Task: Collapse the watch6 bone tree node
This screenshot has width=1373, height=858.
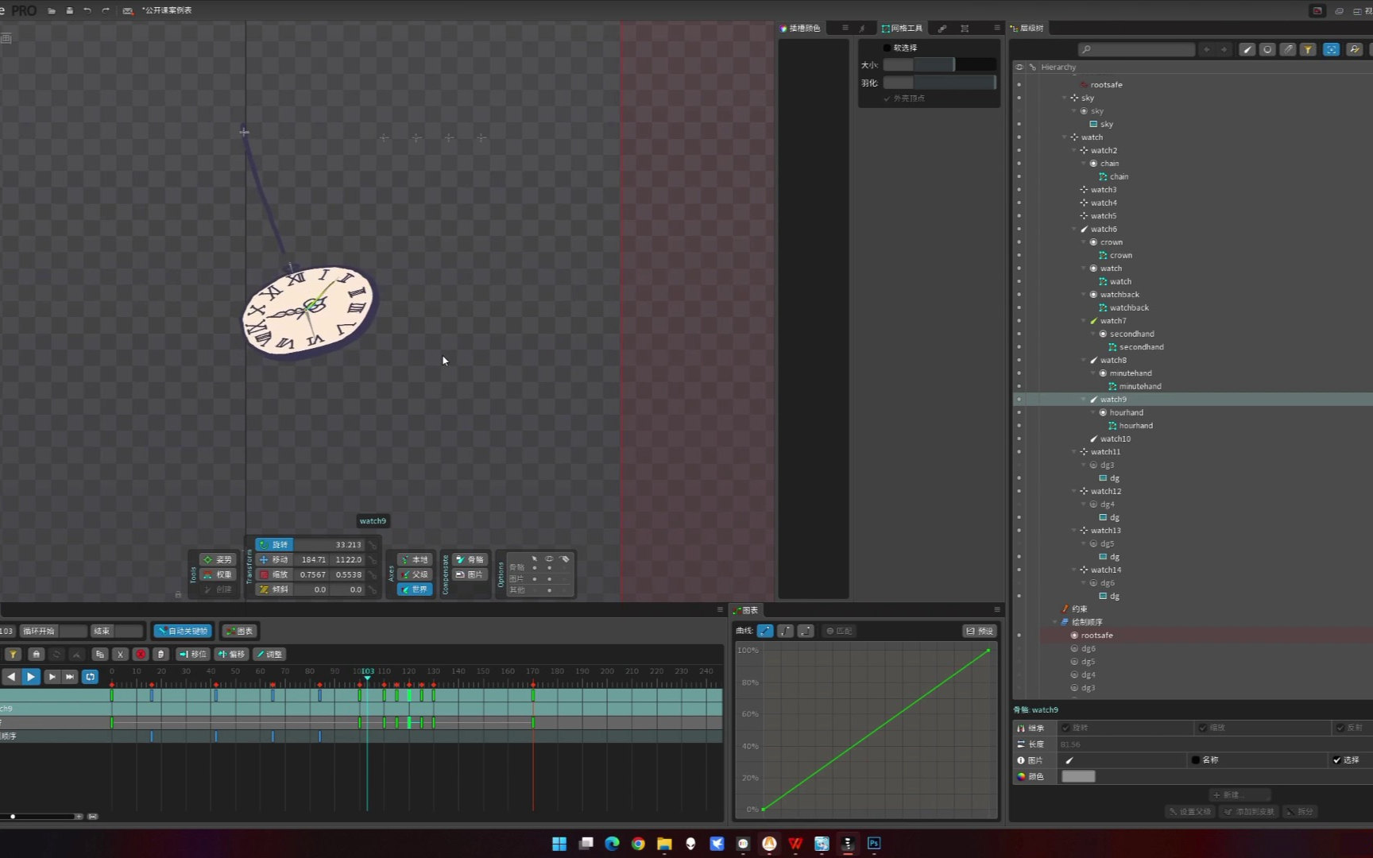Action: coord(1074,230)
